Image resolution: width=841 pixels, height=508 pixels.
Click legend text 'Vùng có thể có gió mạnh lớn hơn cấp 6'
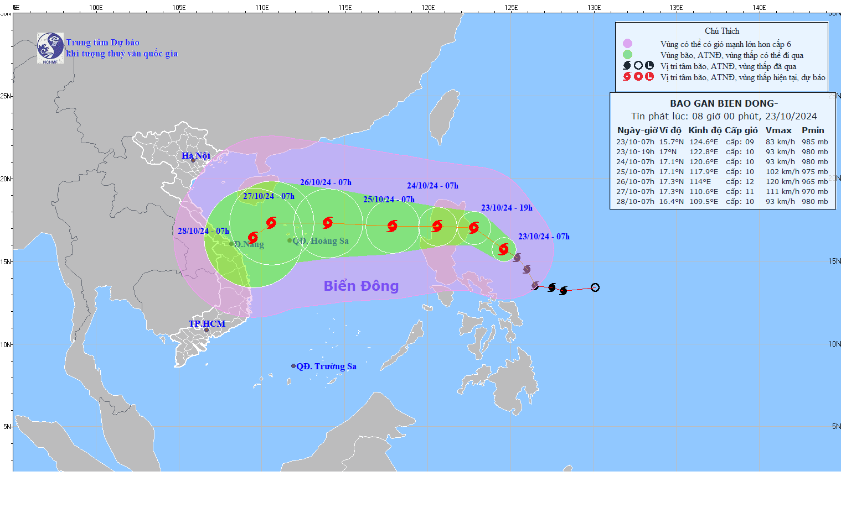(725, 44)
